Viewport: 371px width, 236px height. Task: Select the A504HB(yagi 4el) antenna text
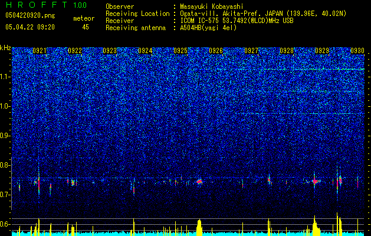tap(208, 28)
